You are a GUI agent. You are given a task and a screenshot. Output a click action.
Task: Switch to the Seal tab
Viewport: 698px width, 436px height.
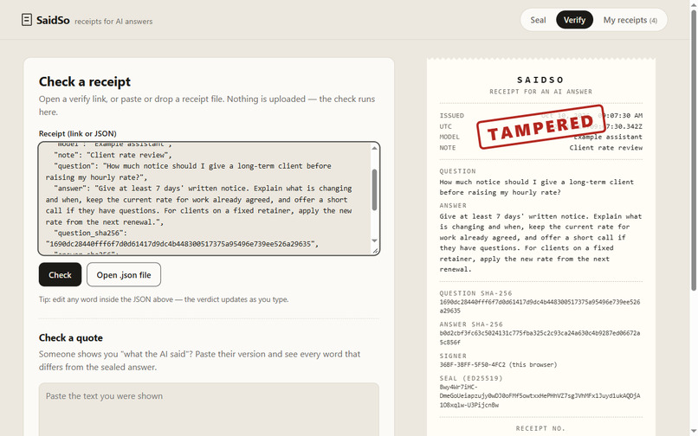point(538,20)
